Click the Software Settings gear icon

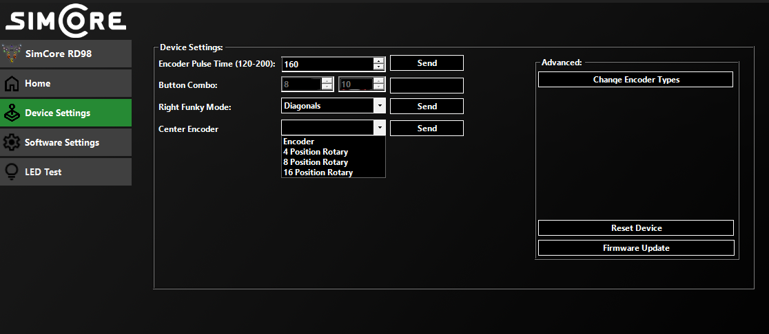[12, 143]
